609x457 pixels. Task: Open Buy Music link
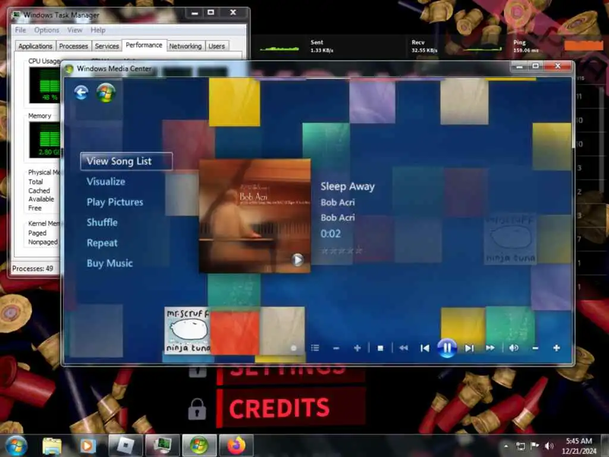click(109, 263)
